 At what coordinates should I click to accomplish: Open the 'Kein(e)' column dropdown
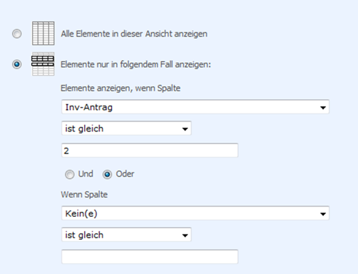[x=195, y=213]
